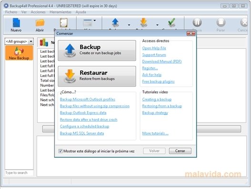
Task: Click the Cerrar button
Action: (x=180, y=151)
